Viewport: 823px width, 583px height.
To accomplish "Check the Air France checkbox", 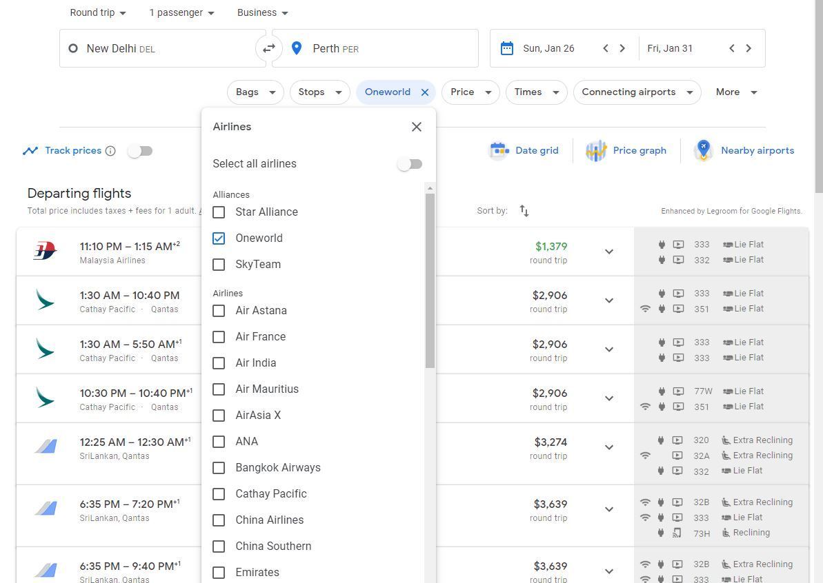I will [219, 337].
